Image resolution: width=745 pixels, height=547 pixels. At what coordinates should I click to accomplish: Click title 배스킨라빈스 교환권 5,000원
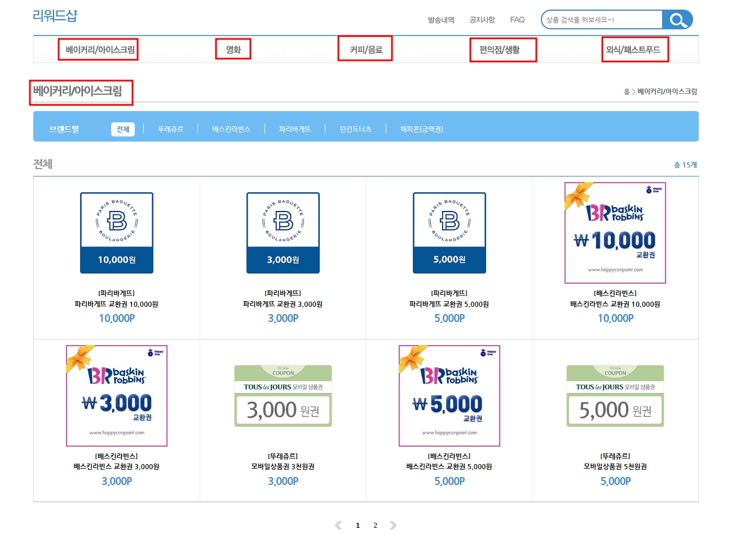click(449, 466)
